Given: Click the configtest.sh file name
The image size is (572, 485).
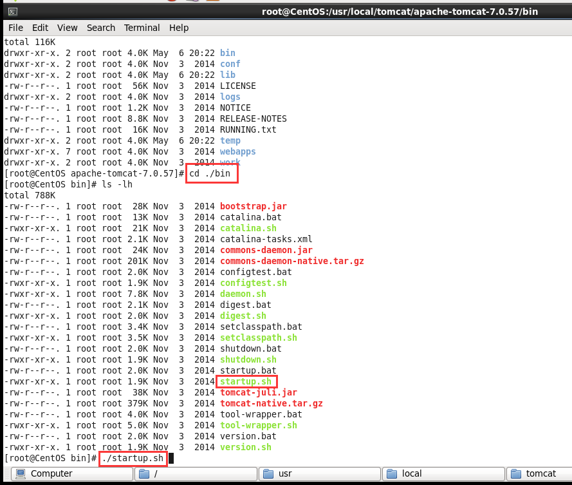Looking at the screenshot, I should pyautogui.click(x=253, y=283).
